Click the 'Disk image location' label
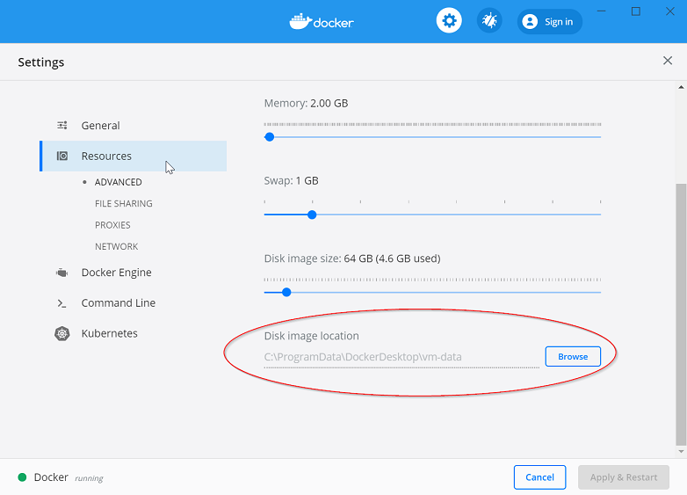The height and width of the screenshot is (495, 687). click(312, 336)
